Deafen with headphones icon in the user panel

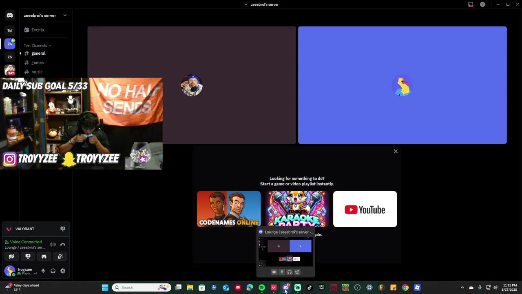[x=53, y=271]
